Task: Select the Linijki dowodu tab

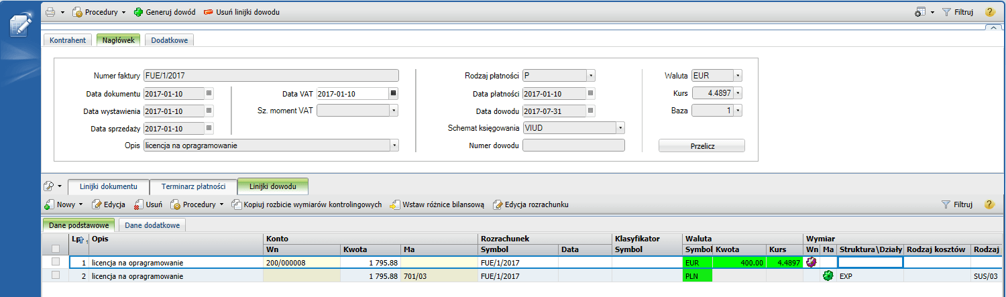Action: click(x=272, y=186)
